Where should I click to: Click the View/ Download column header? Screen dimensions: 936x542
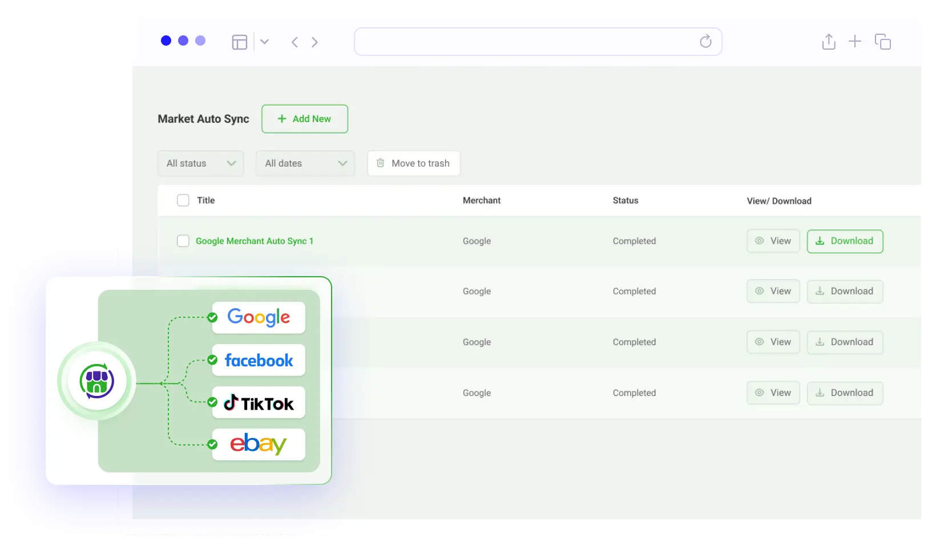pyautogui.click(x=779, y=201)
